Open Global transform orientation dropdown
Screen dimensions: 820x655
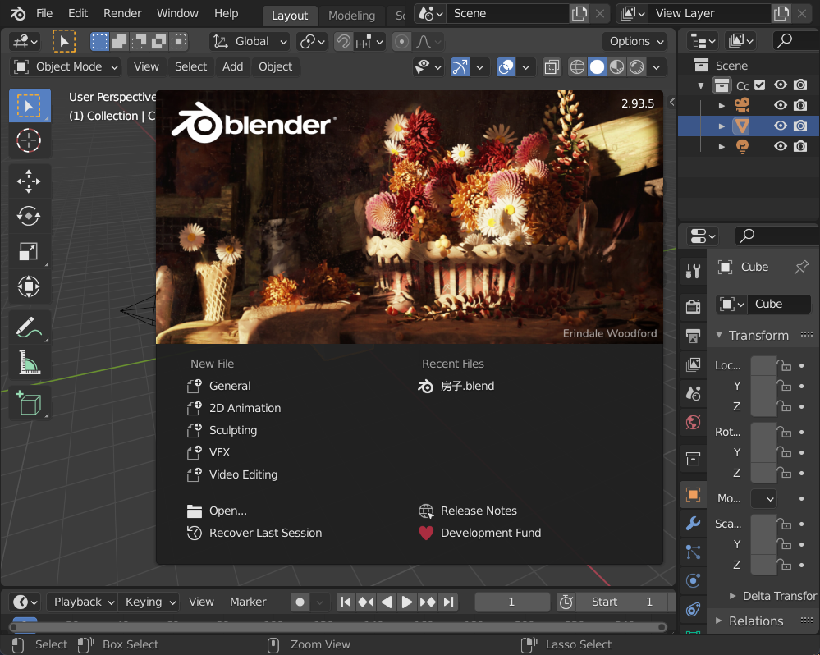[250, 41]
